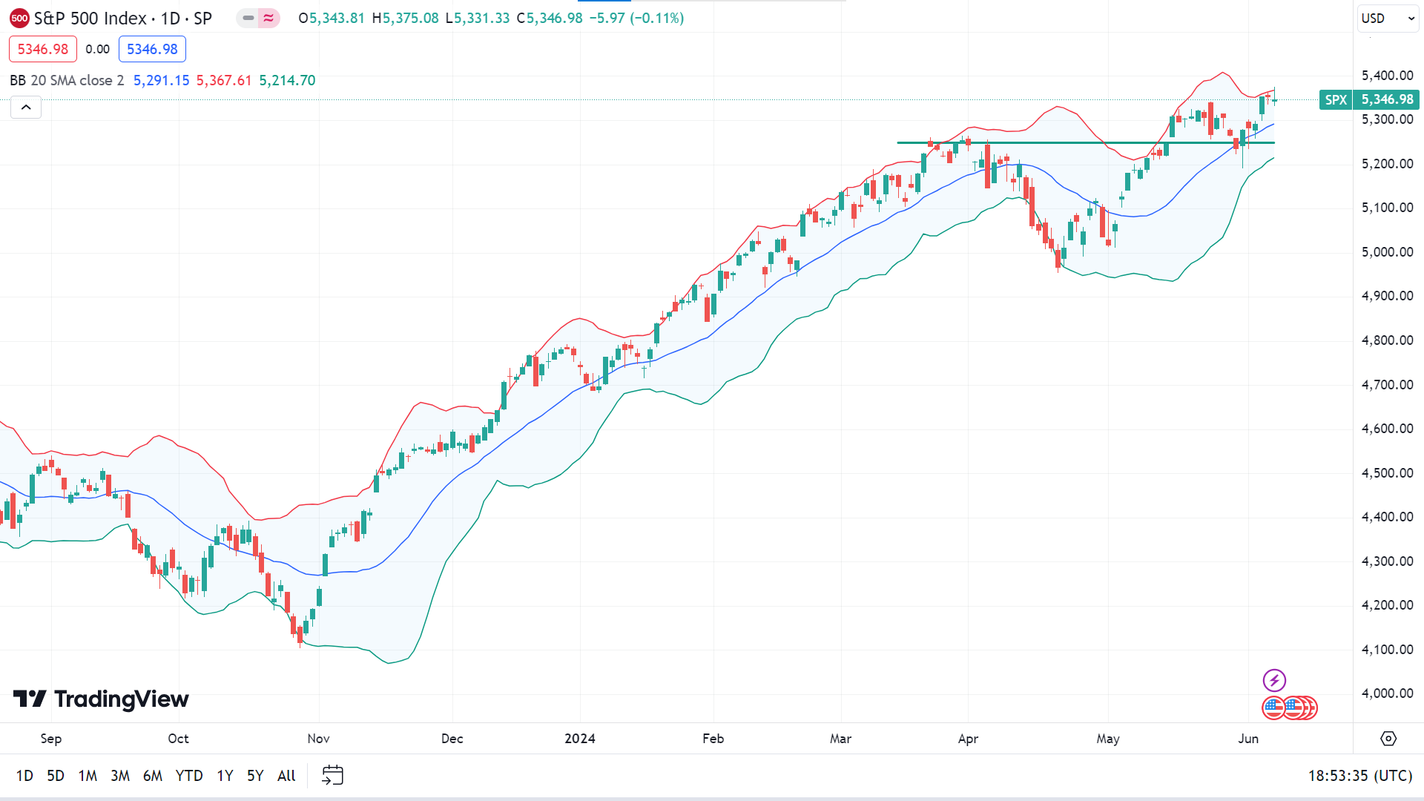This screenshot has width=1424, height=801.
Task: Select the 3M time range
Action: [x=120, y=776]
